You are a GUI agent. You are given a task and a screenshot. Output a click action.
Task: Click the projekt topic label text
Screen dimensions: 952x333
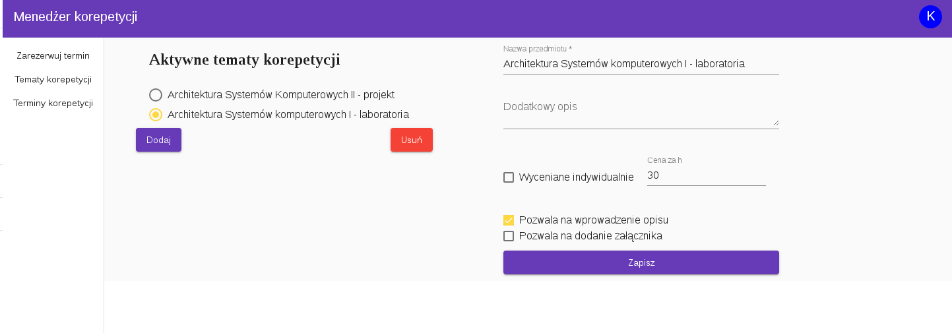[281, 95]
